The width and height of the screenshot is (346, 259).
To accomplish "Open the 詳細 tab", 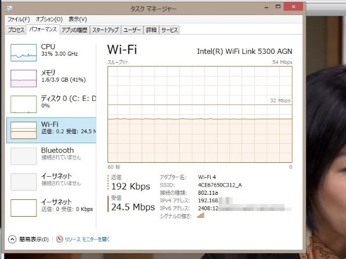I will [152, 30].
